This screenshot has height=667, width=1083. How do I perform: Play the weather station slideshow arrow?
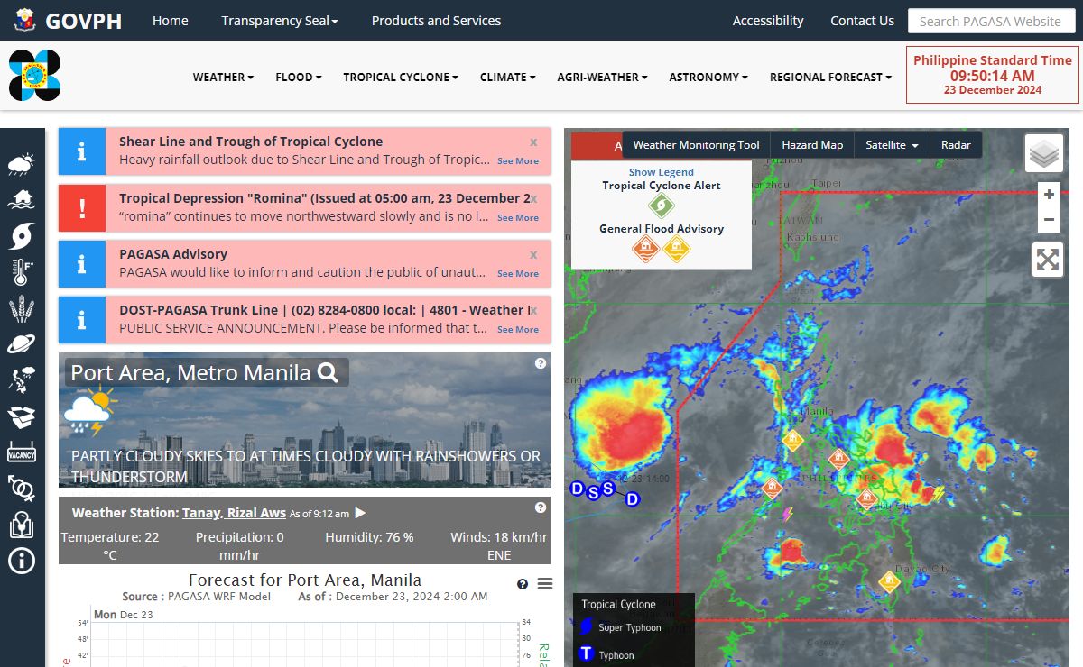(360, 513)
